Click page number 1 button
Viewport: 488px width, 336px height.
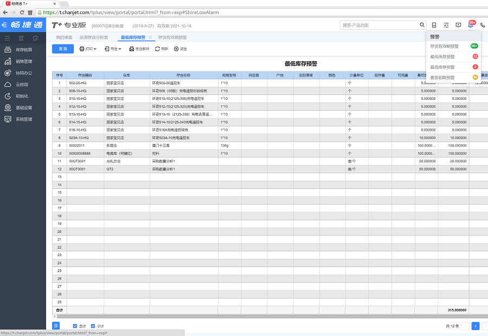click(475, 326)
